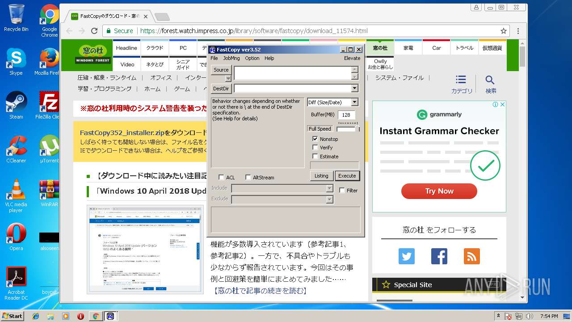This screenshot has width=572, height=322.
Task: Click the Execute button
Action: pos(347,176)
